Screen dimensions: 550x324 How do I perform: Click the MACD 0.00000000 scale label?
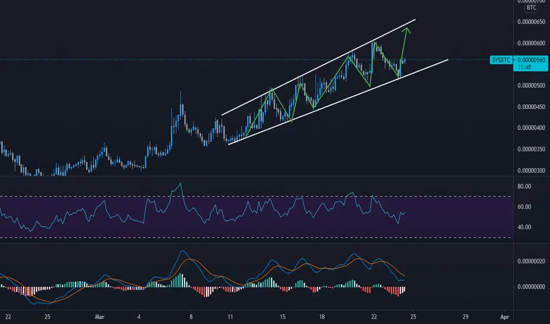531,286
